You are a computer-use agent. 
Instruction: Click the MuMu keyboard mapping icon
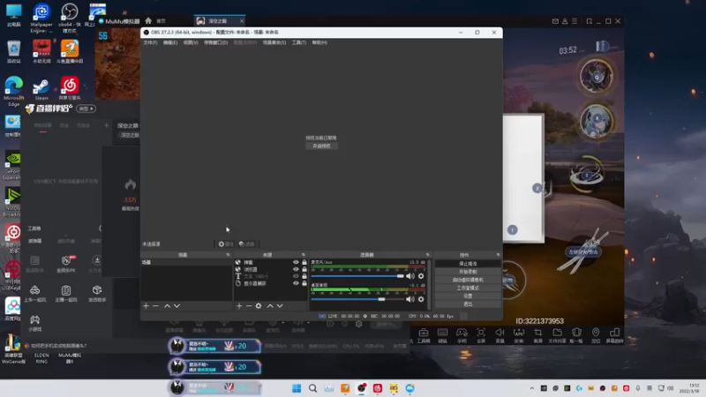coord(443,335)
